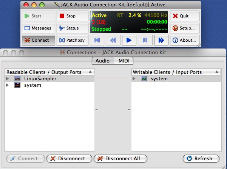The width and height of the screenshot is (227, 169).
Task: Open the Patchbay window
Action: pyautogui.click(x=73, y=40)
